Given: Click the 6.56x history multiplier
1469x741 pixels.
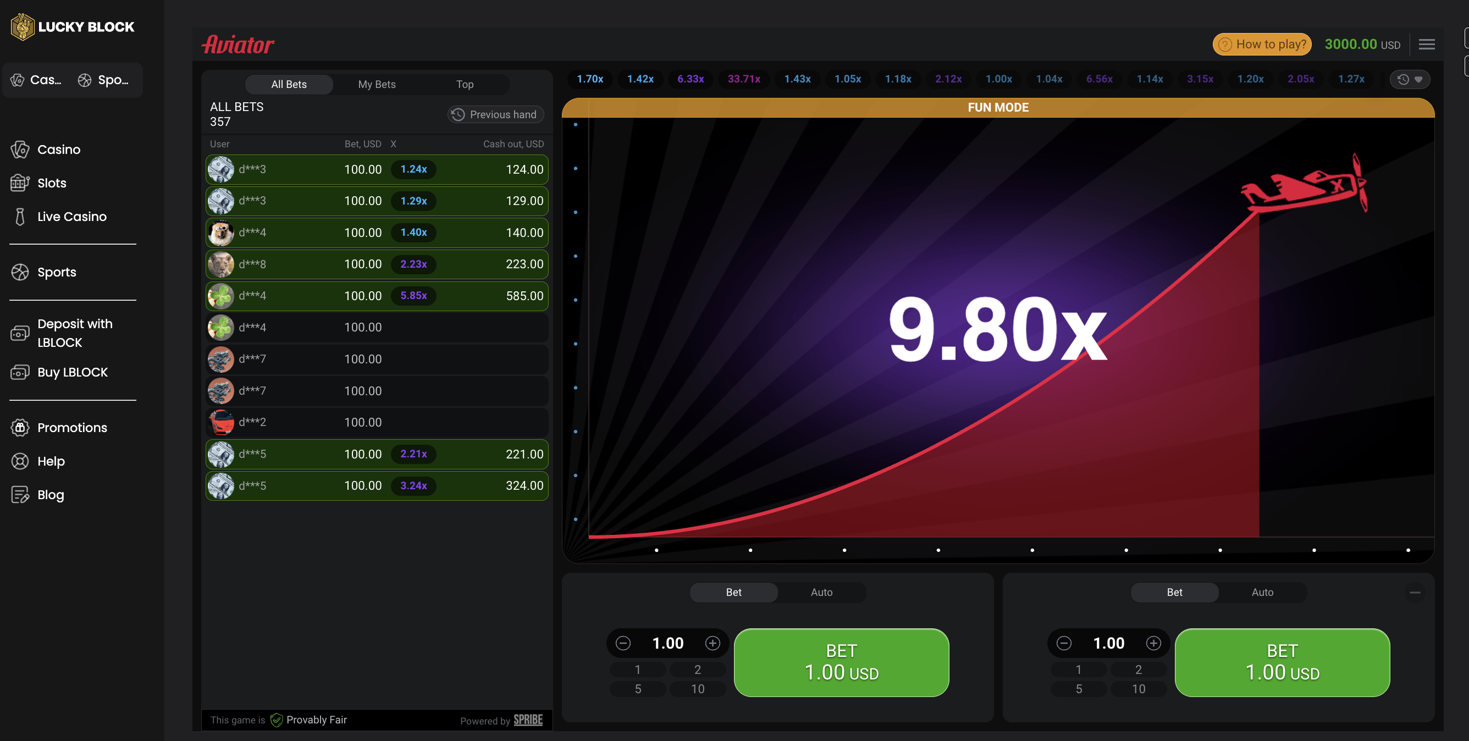Looking at the screenshot, I should (x=1100, y=79).
